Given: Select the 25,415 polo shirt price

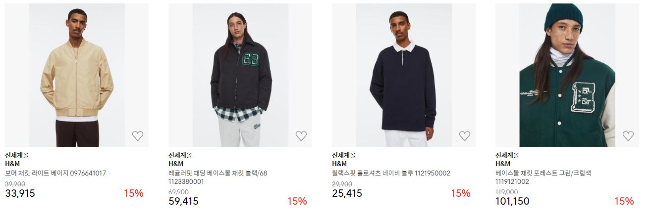Looking at the screenshot, I should [347, 193].
